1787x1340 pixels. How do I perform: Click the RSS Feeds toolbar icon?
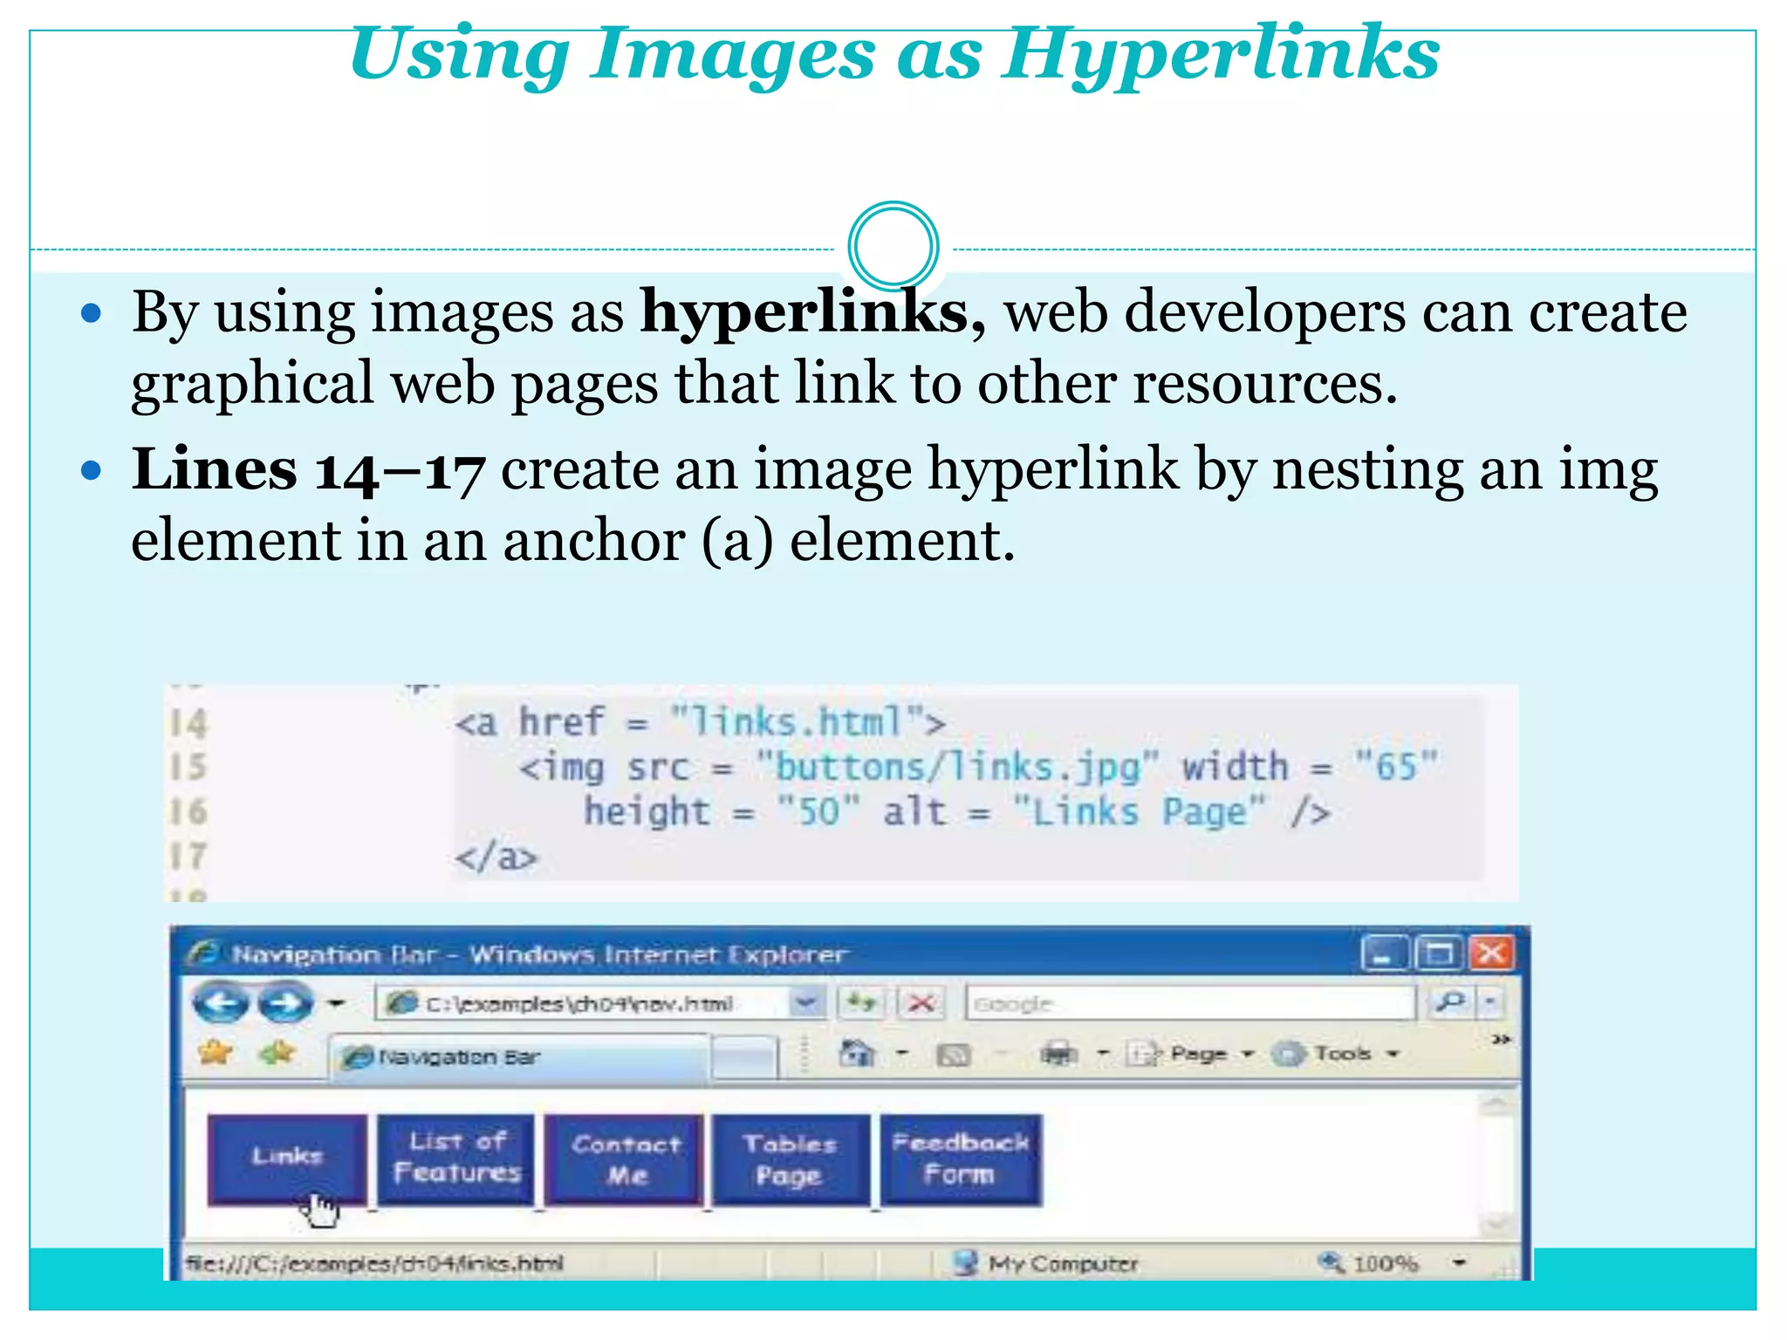[x=953, y=1056]
